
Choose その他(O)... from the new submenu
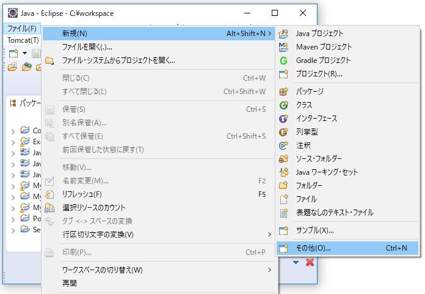[x=313, y=248]
